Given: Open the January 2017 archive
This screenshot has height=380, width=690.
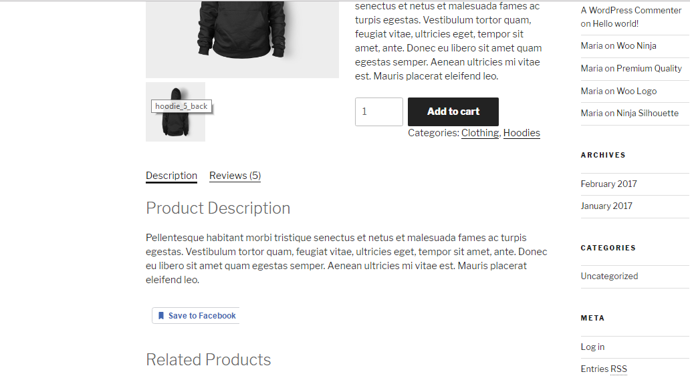Looking at the screenshot, I should 606,206.
